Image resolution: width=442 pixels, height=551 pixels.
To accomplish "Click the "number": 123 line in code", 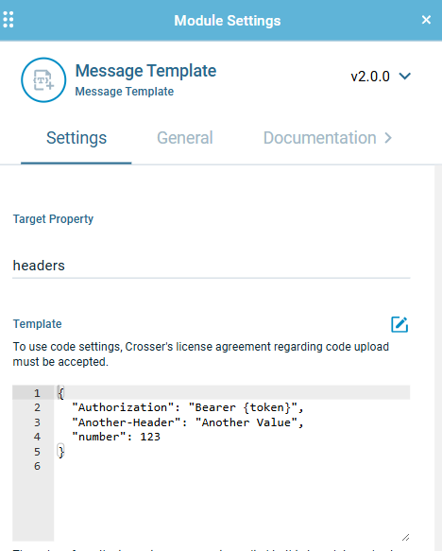I will pyautogui.click(x=116, y=437).
